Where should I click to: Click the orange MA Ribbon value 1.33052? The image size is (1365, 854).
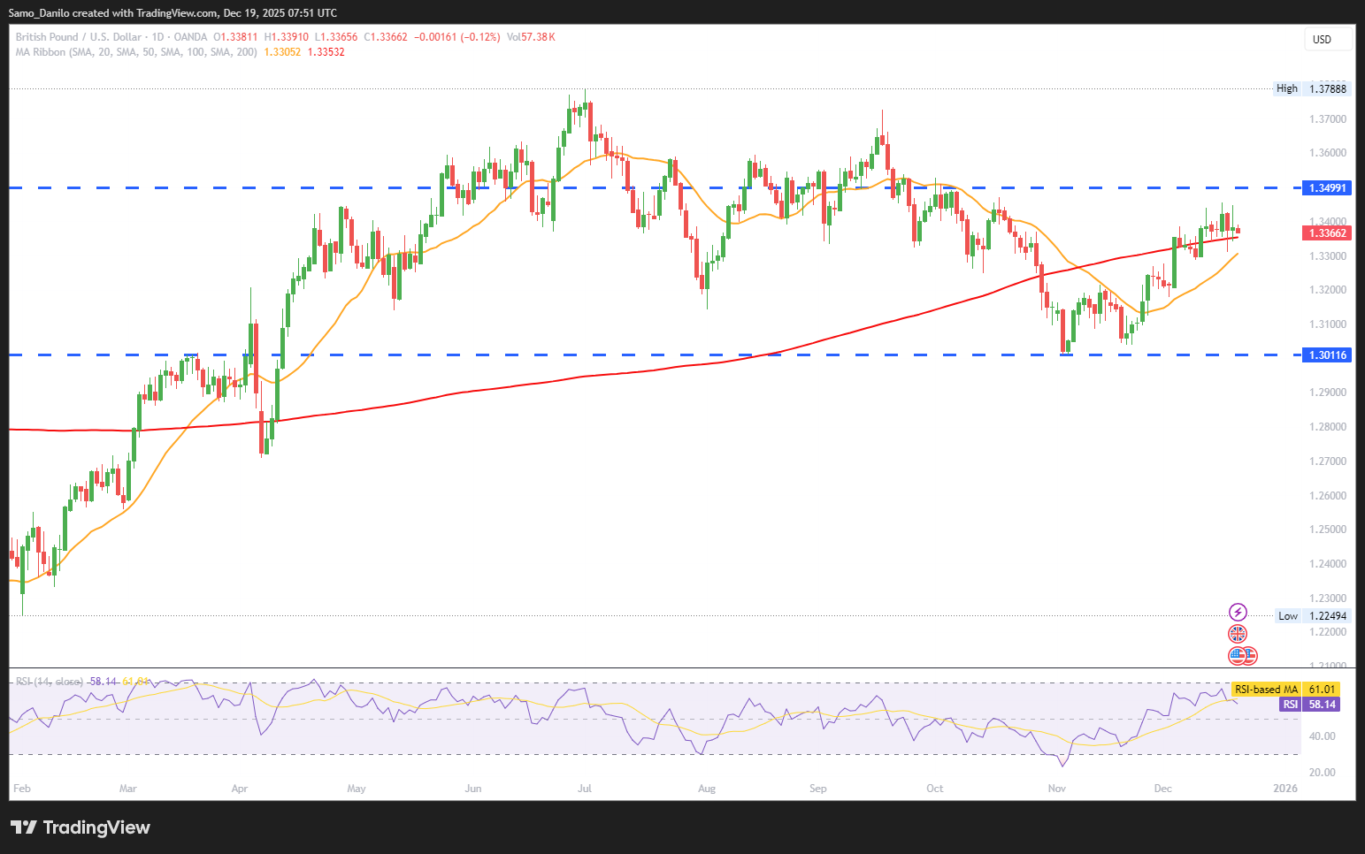point(282,52)
